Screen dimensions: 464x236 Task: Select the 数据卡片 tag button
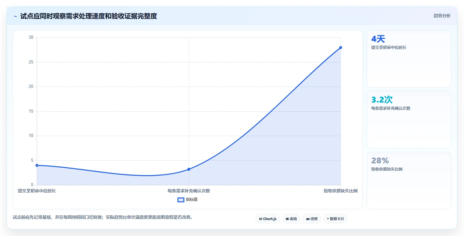(x=335, y=219)
